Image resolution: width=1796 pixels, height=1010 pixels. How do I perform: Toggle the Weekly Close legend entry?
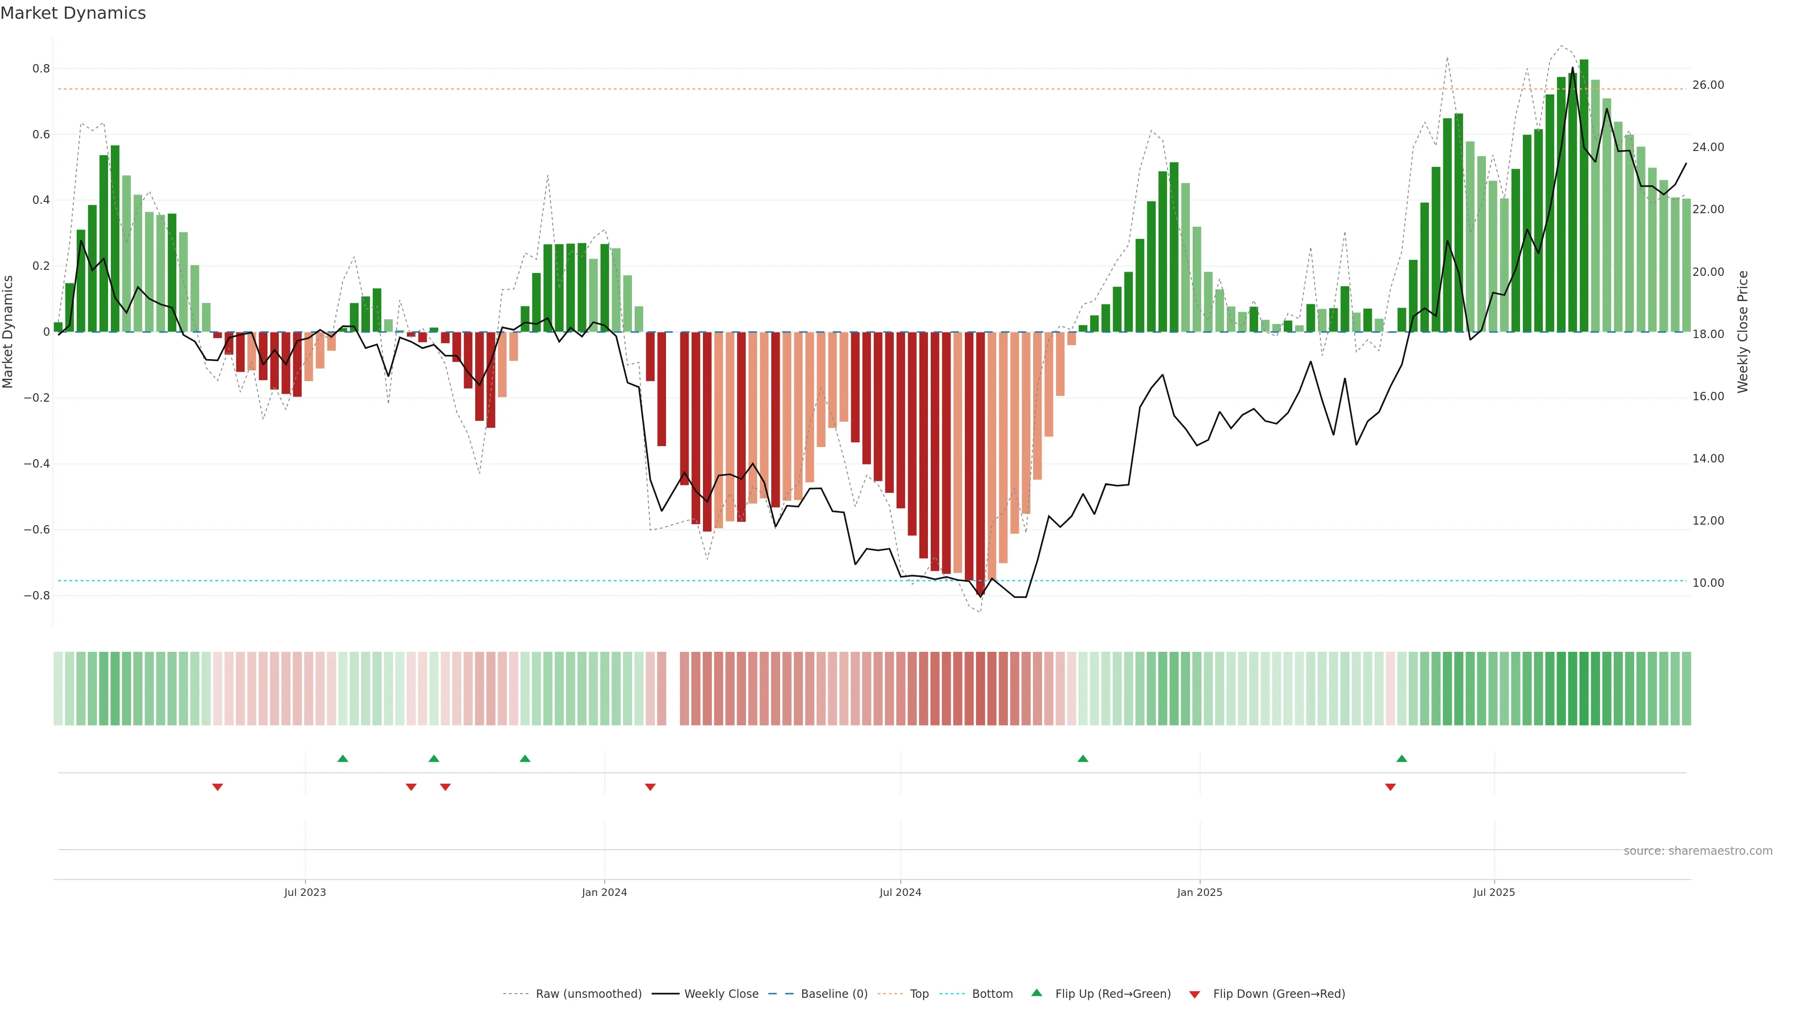pos(720,994)
